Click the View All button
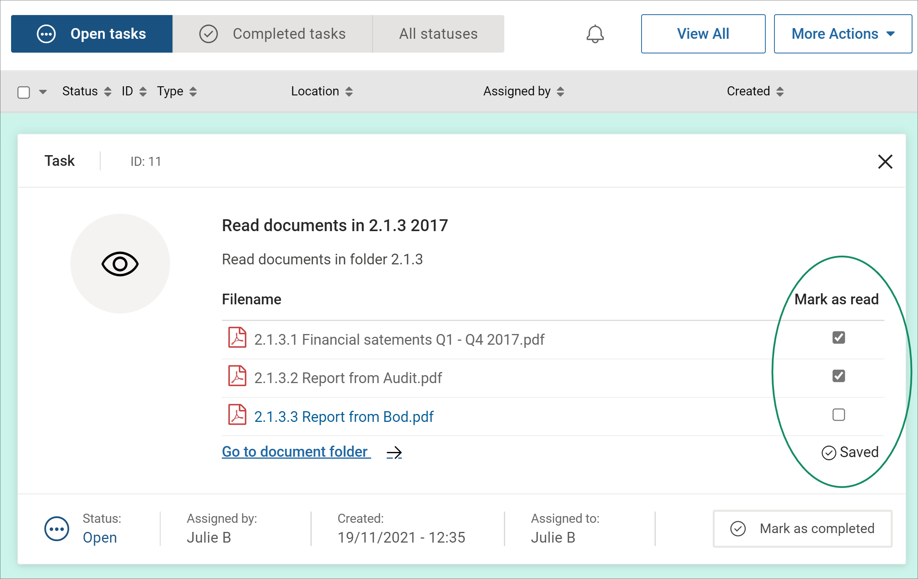 pos(703,34)
